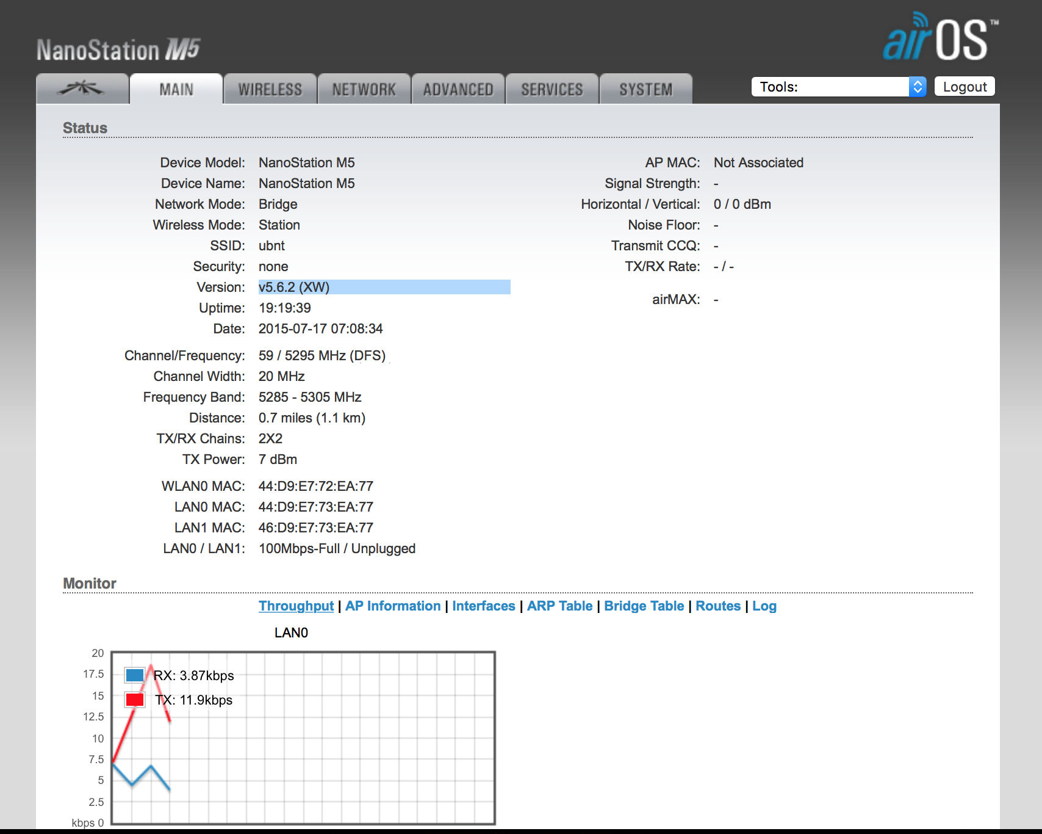
Task: Click the Monitor section heading
Action: tap(90, 583)
